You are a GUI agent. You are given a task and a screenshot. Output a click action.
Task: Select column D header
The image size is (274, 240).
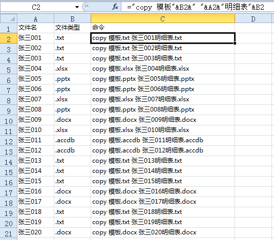253,18
